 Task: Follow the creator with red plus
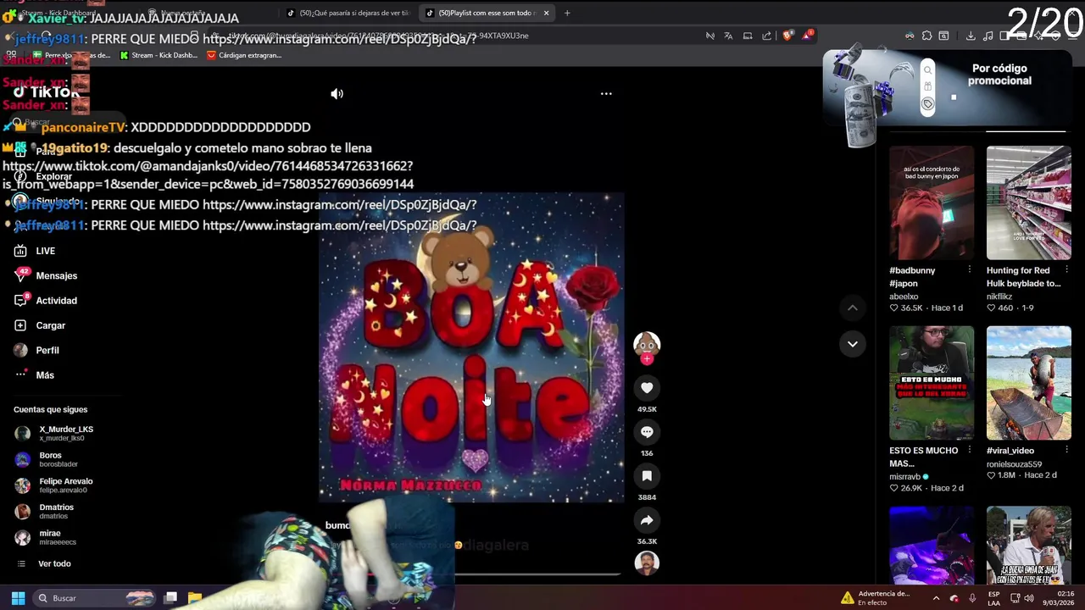click(x=647, y=359)
